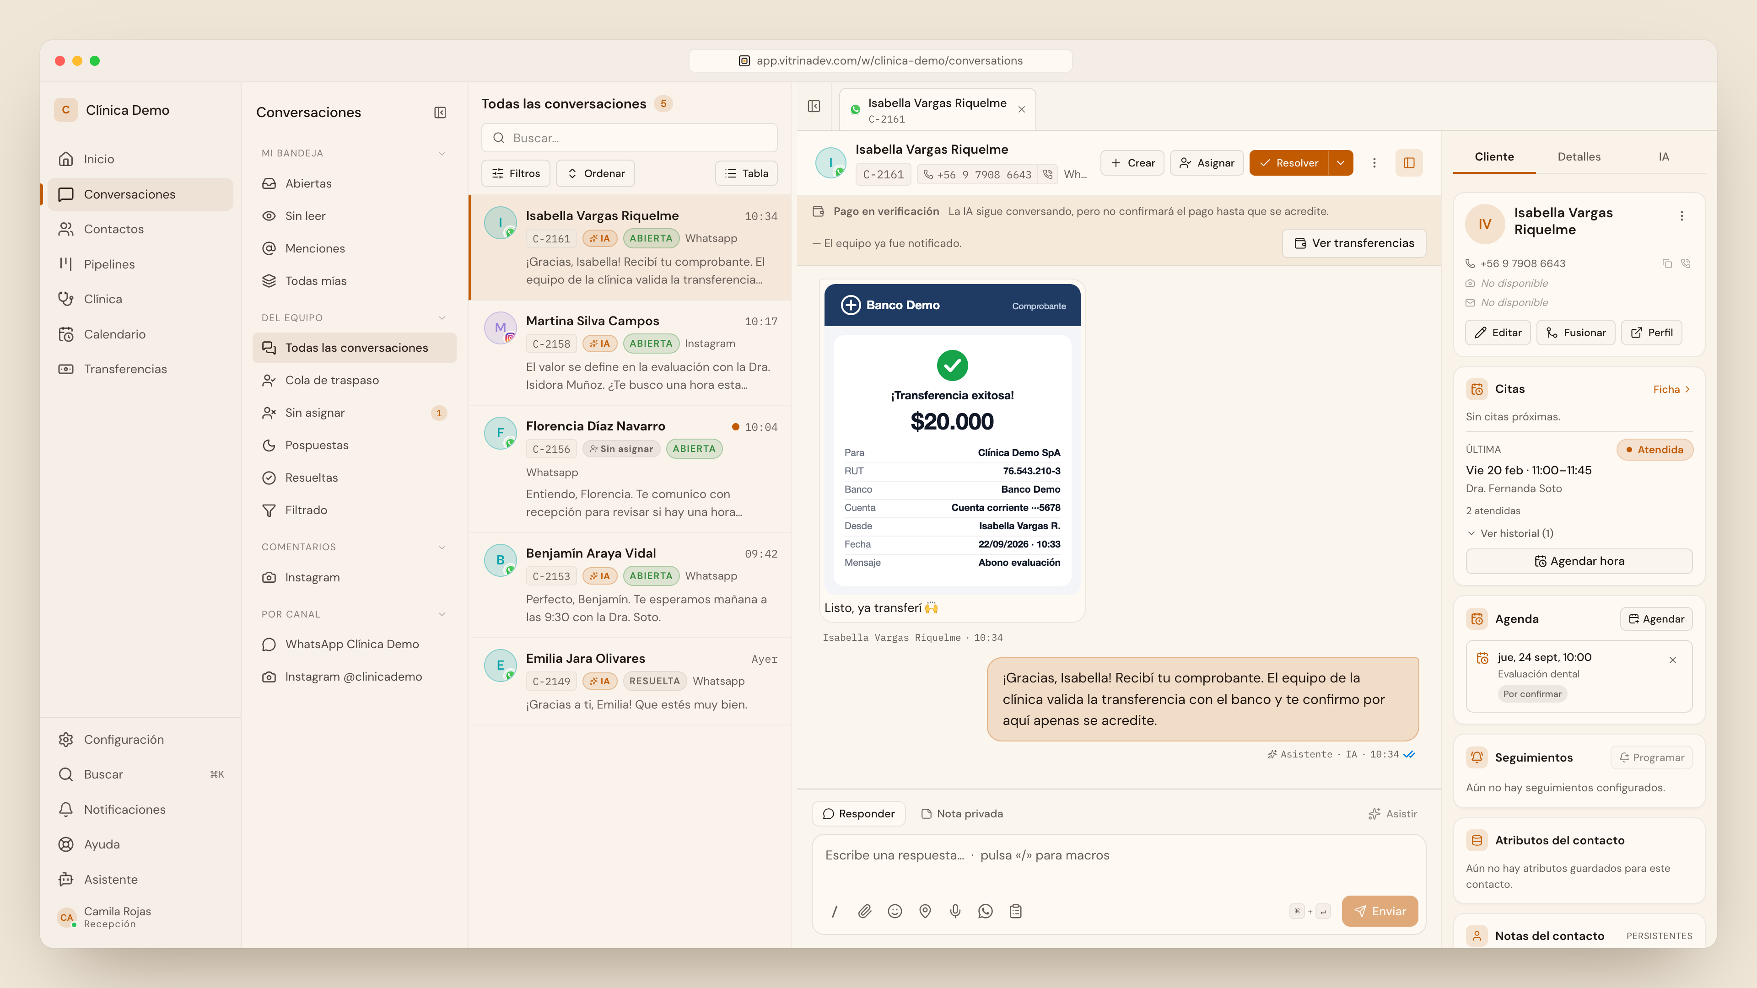Open Cola de traspaso queue

tap(354, 381)
